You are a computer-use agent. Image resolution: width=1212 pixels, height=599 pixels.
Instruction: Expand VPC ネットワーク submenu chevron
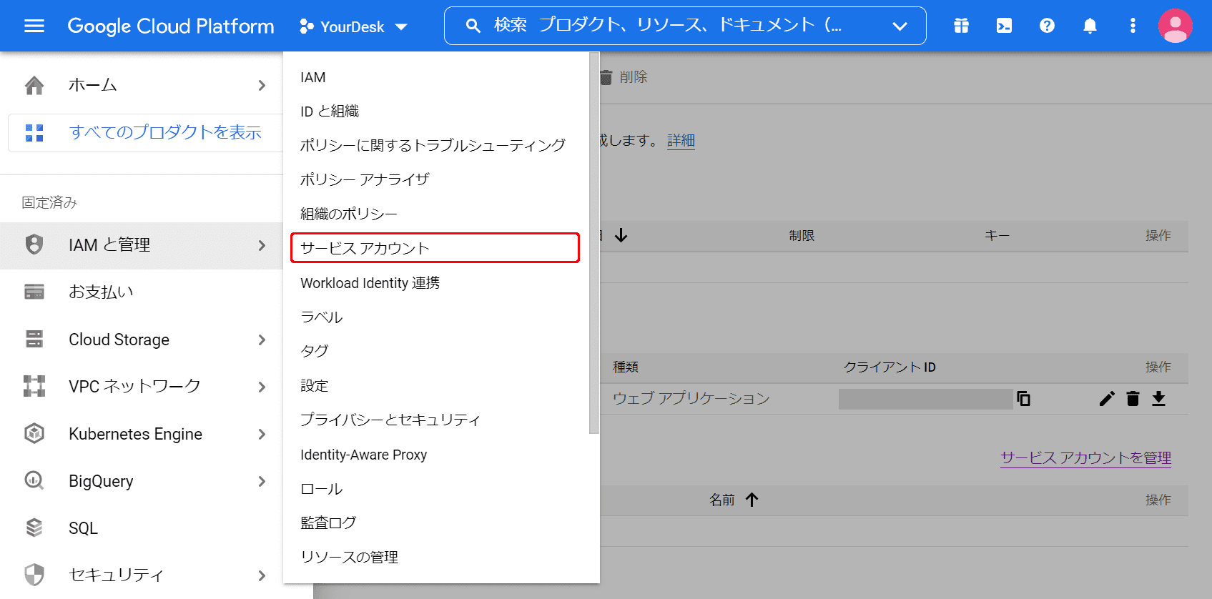tap(262, 387)
